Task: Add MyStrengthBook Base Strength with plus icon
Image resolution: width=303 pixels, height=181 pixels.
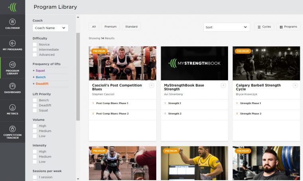Action: point(223,85)
